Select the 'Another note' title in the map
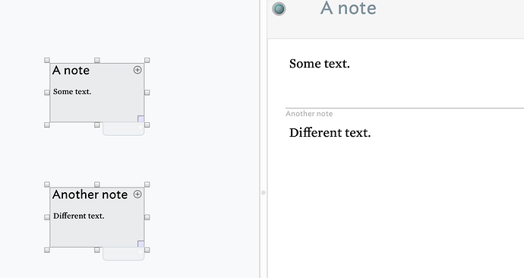524x278 pixels. coord(90,194)
